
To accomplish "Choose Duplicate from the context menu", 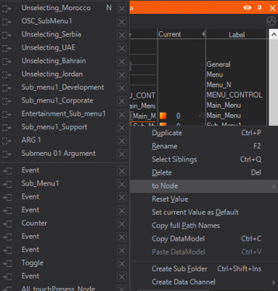I will click(x=167, y=133).
